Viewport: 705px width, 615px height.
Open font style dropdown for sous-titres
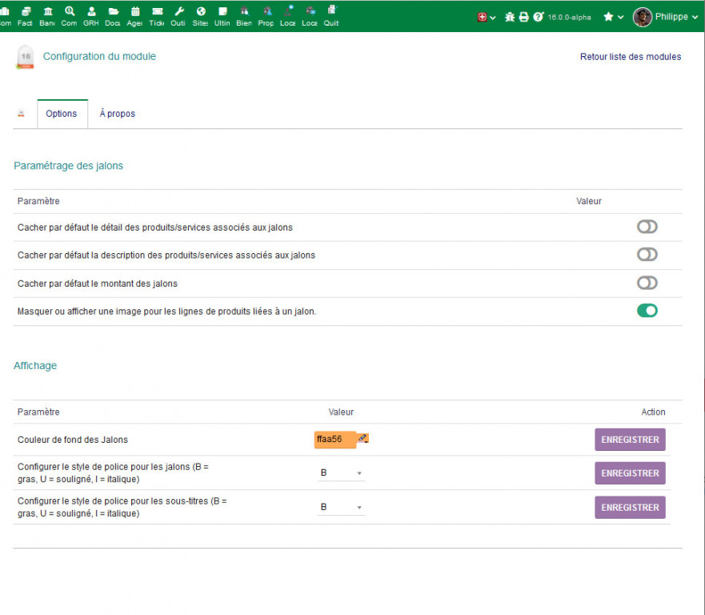coord(342,507)
